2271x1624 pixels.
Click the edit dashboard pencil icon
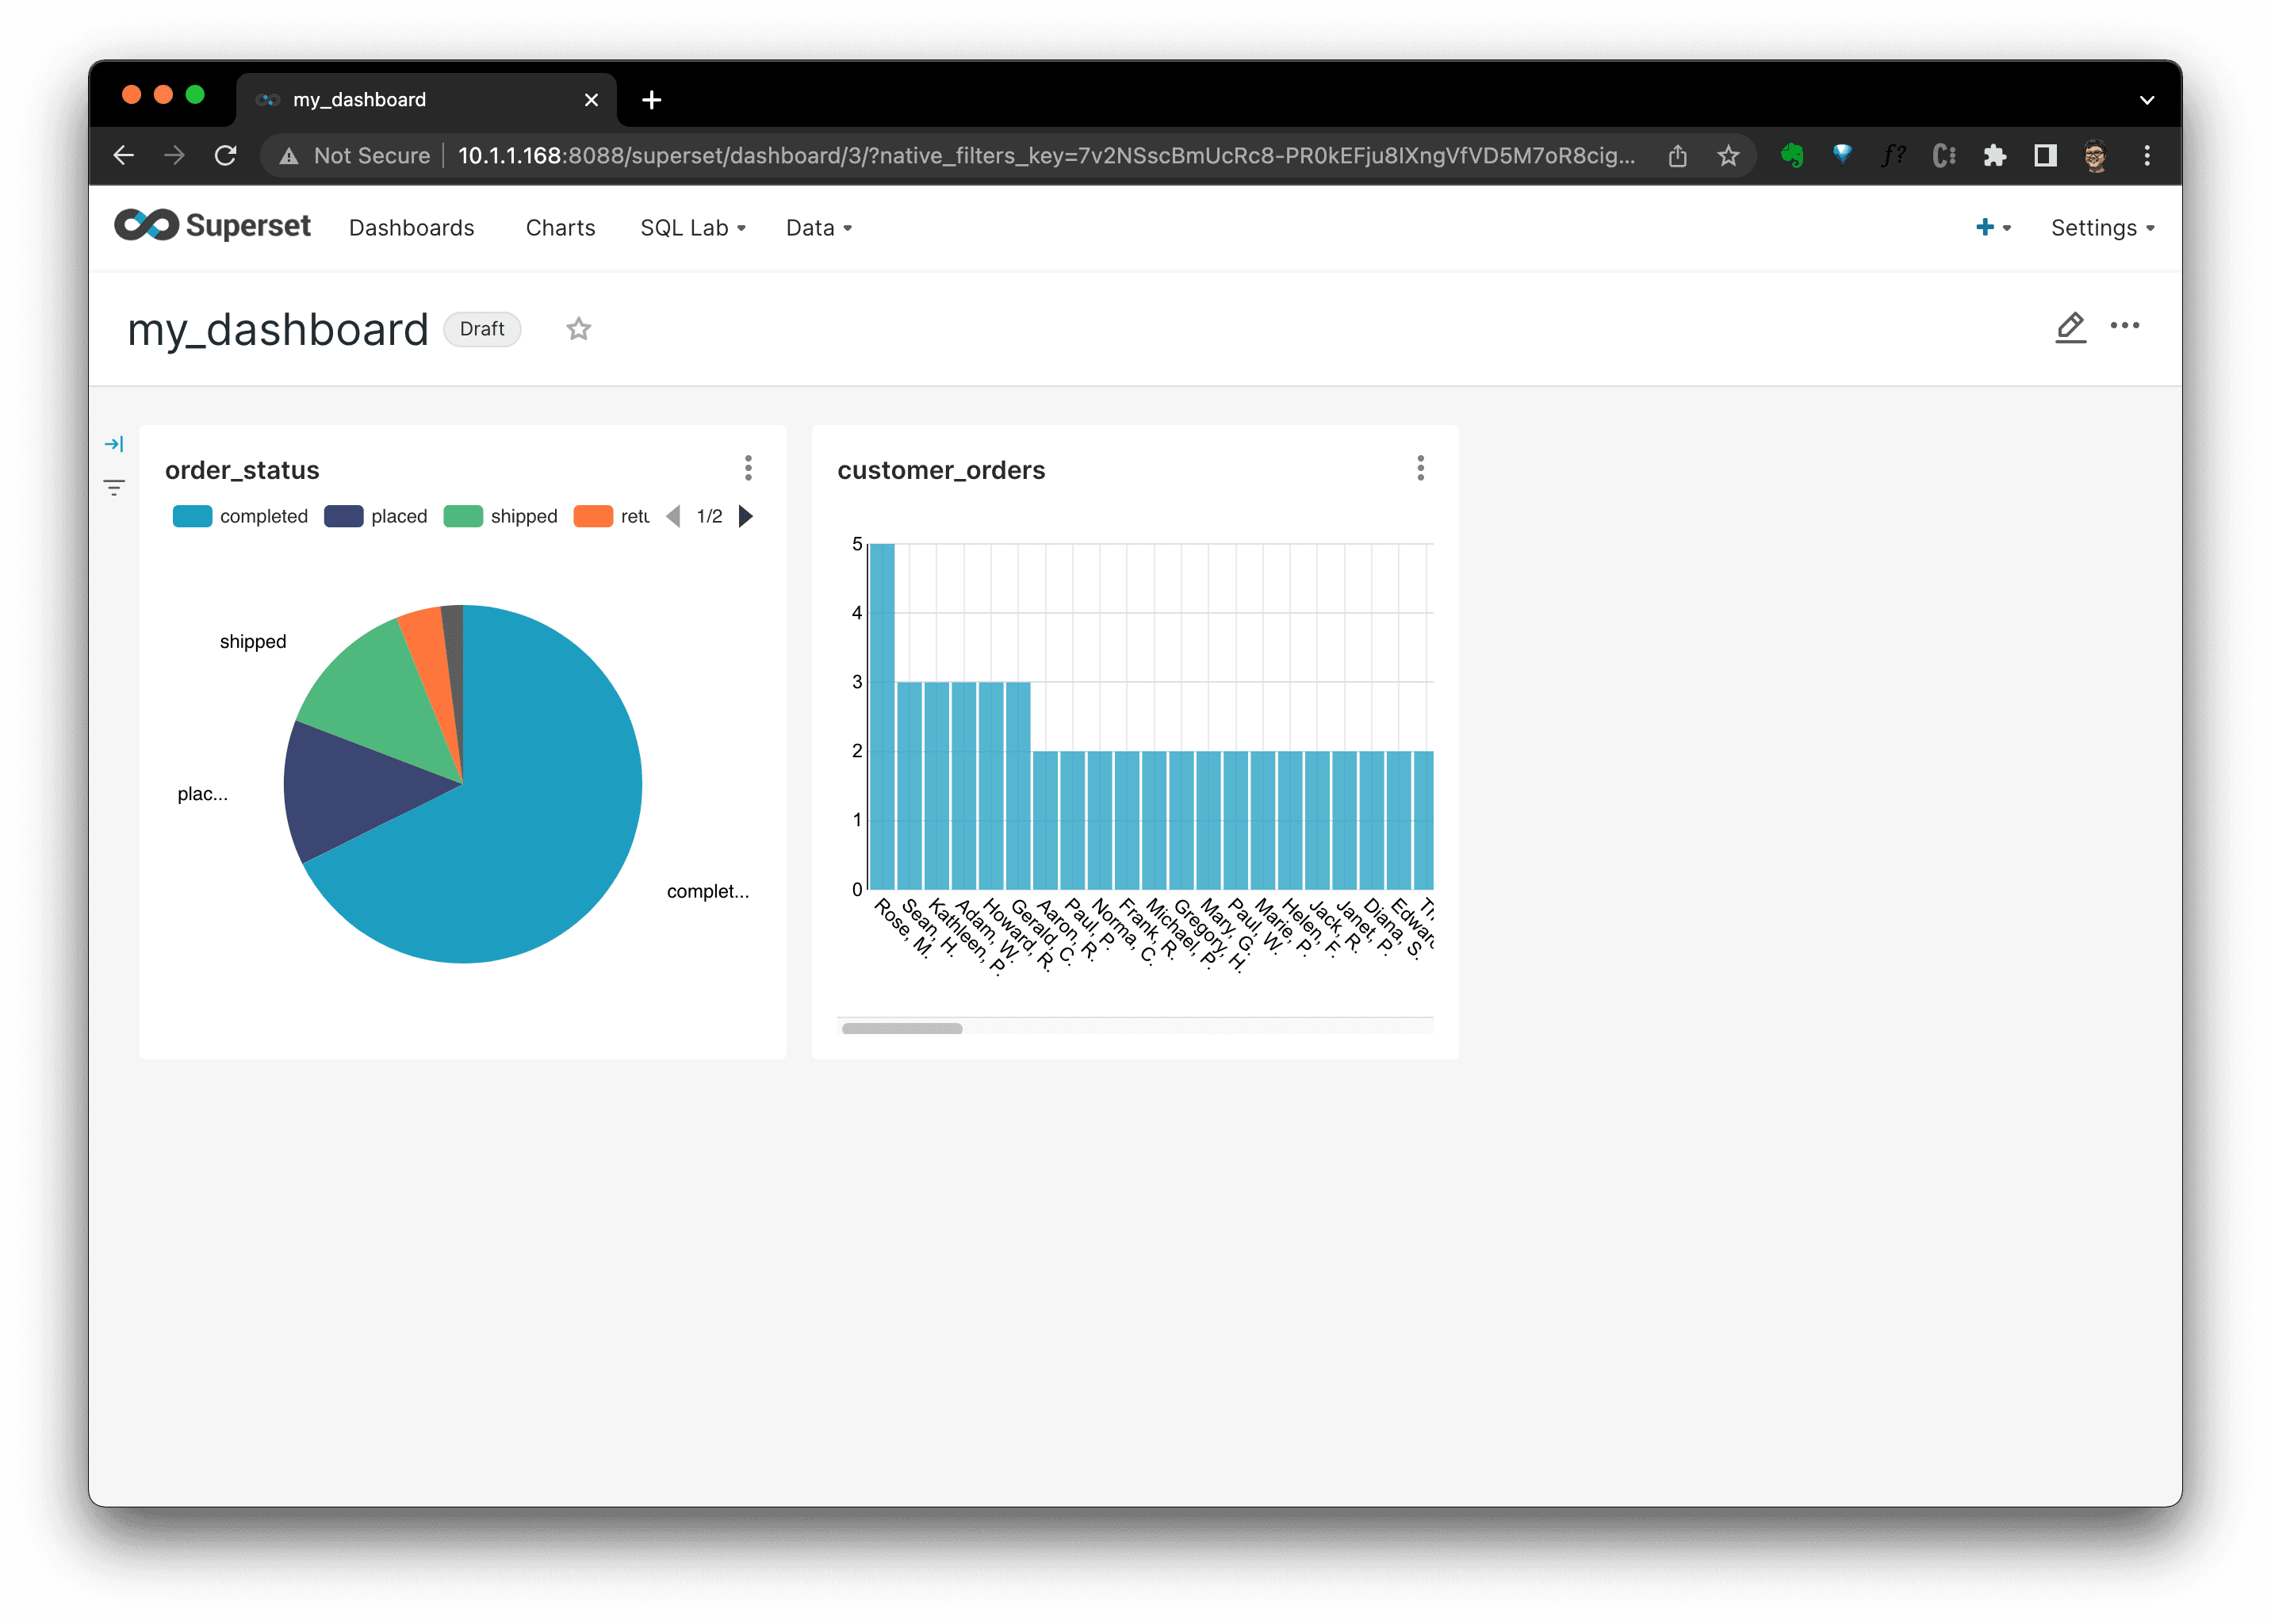click(2070, 327)
